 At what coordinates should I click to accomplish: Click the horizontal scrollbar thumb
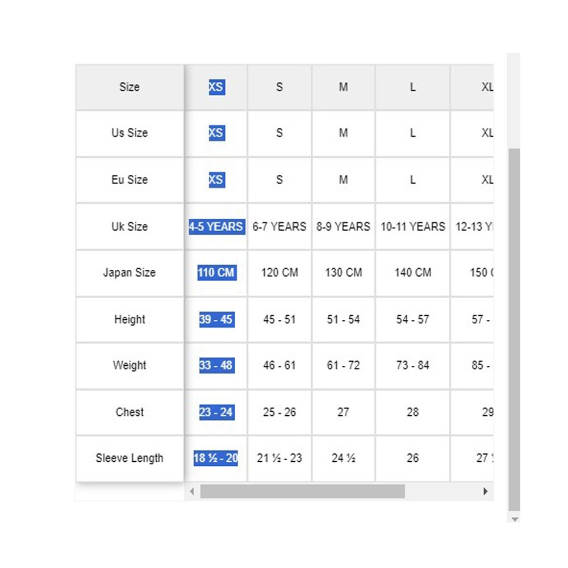point(303,491)
